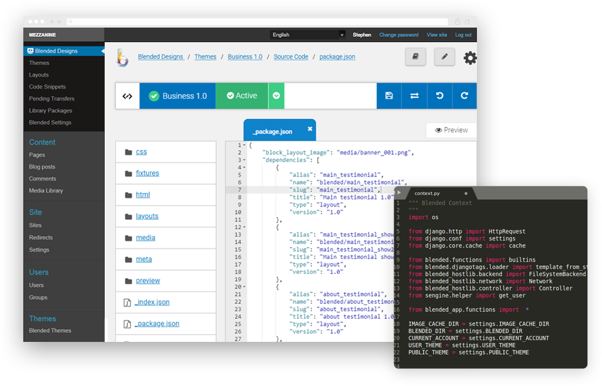Click the save disk icon in toolbar
This screenshot has width=602, height=386.
389,96
